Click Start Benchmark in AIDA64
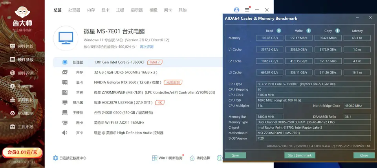 pyautogui.click(x=300, y=155)
